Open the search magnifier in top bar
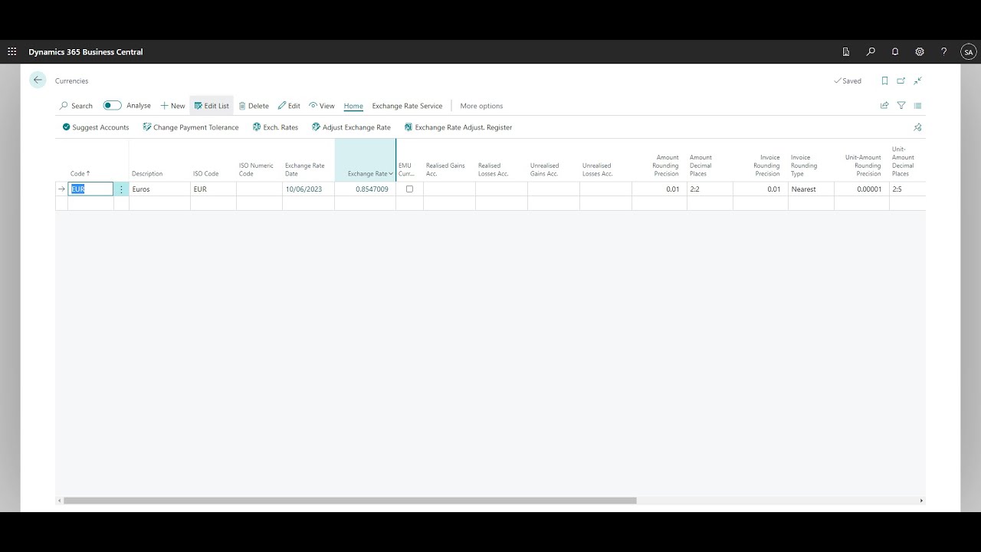981x552 pixels. pyautogui.click(x=871, y=52)
